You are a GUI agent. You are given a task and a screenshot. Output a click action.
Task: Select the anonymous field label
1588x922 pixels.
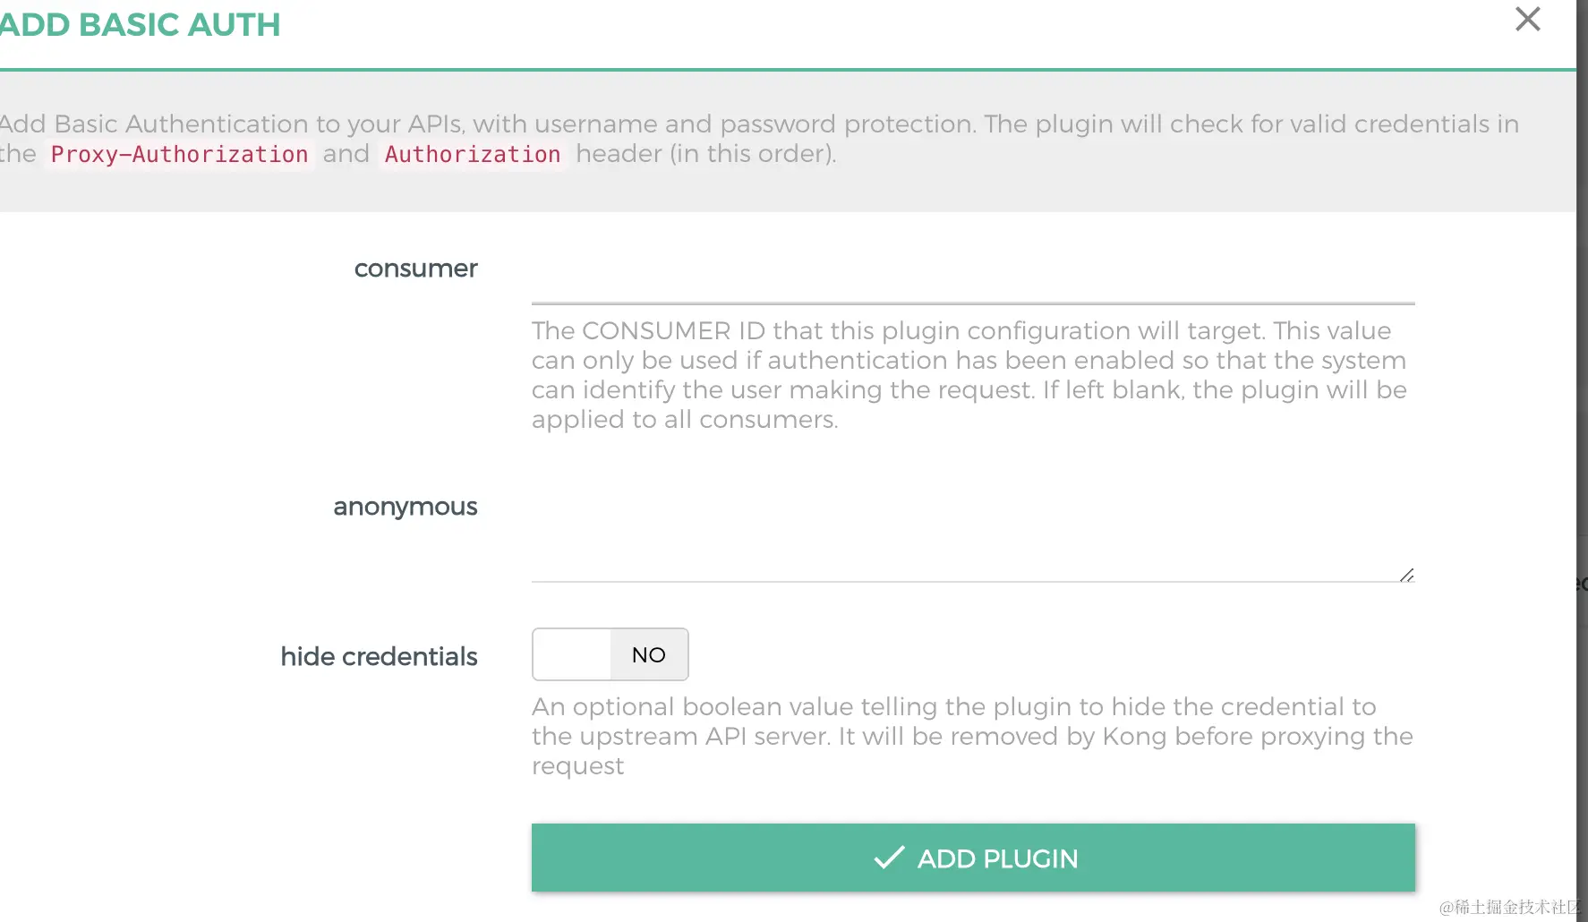pos(405,507)
